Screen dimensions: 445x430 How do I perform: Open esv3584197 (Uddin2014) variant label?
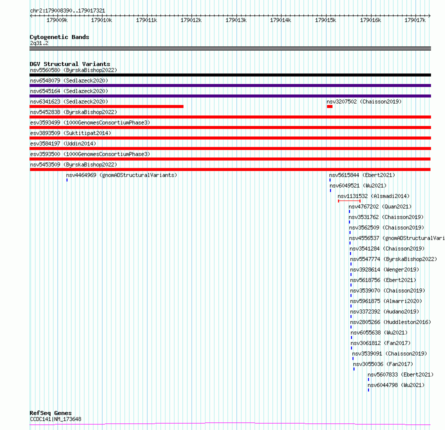point(63,143)
